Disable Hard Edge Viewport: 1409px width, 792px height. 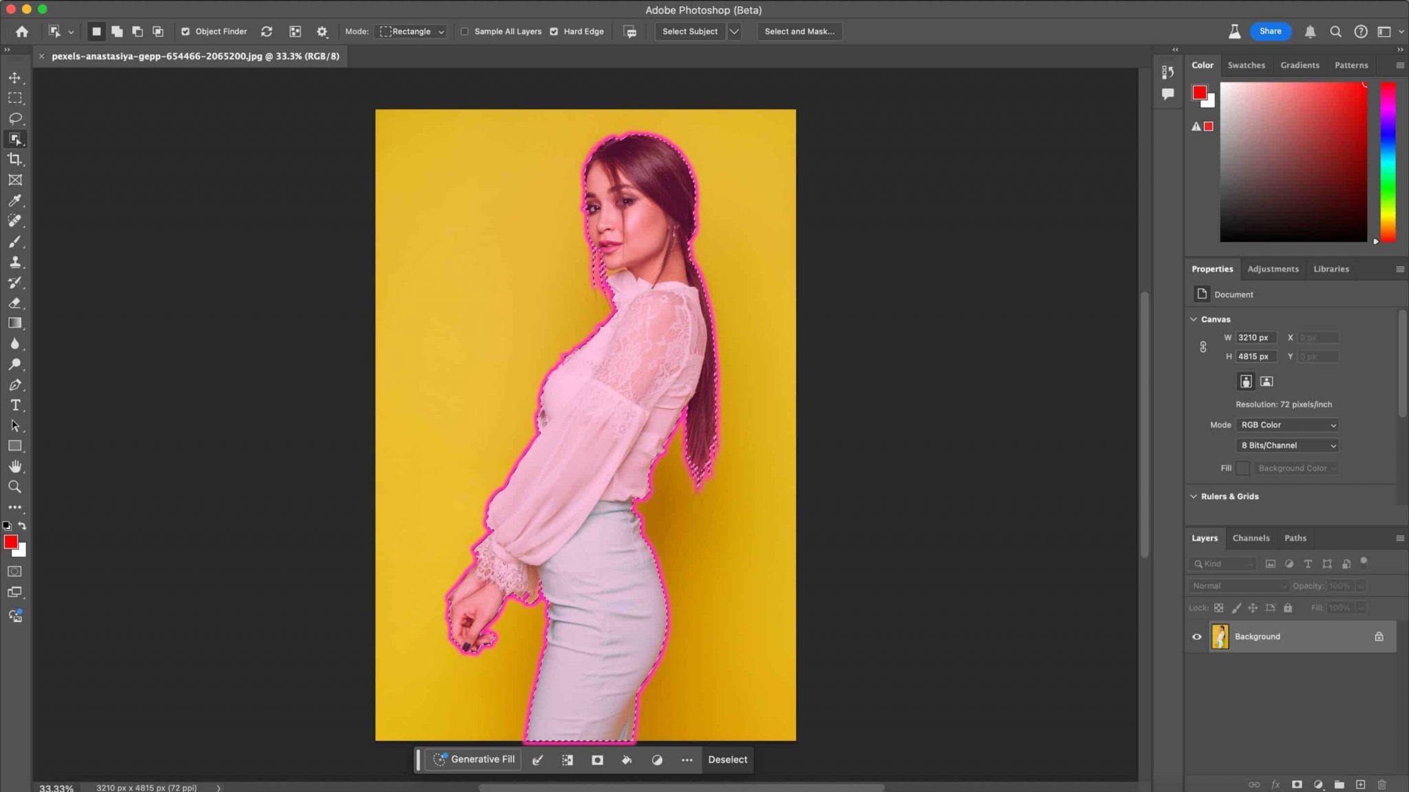[555, 31]
